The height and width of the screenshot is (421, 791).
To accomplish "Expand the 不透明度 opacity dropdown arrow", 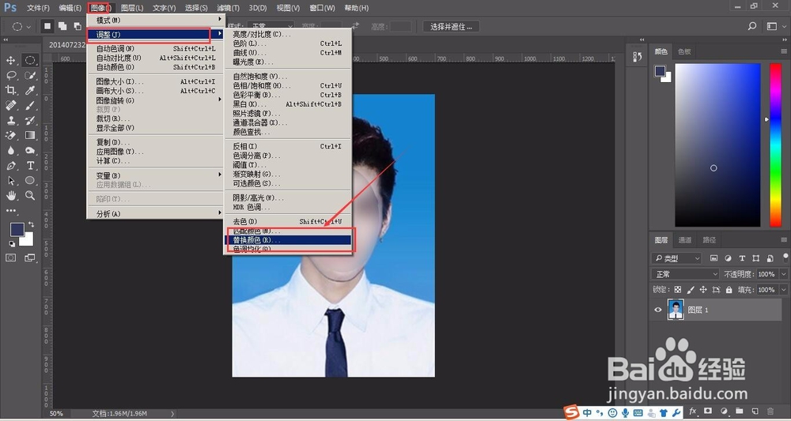I will click(x=783, y=274).
